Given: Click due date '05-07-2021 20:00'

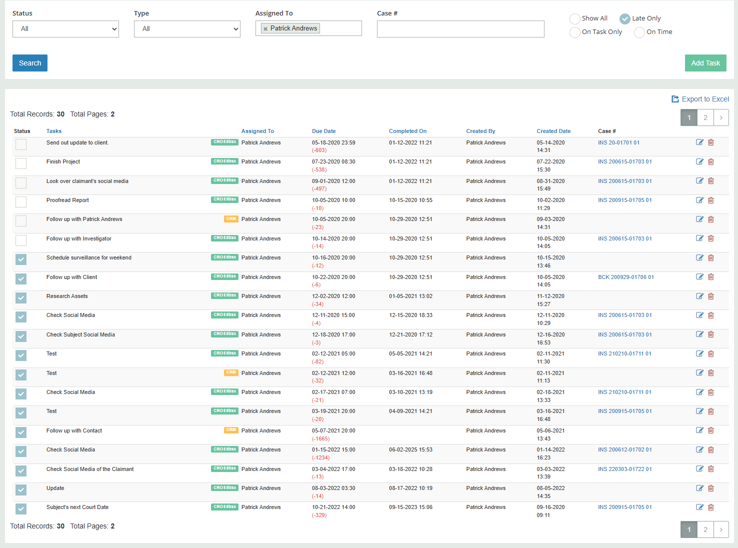Looking at the screenshot, I should (333, 430).
